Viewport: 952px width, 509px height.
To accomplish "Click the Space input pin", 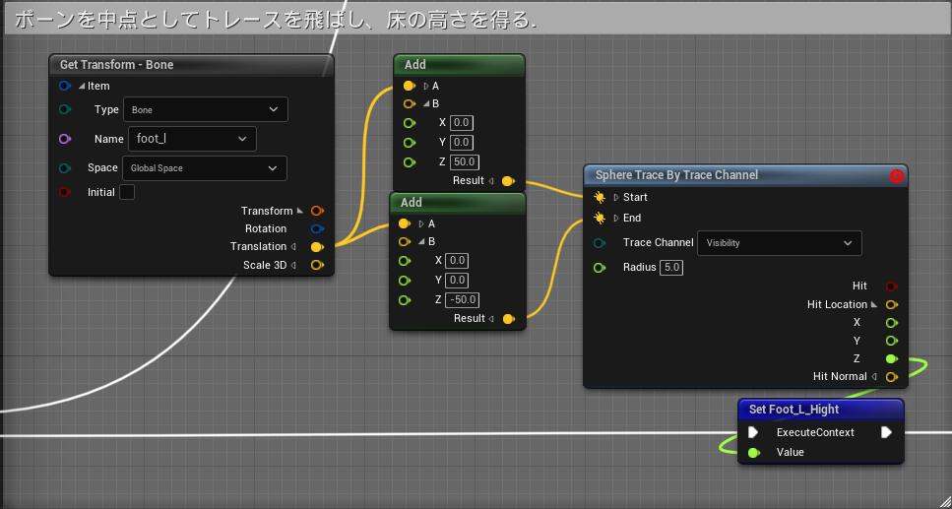I will coord(64,168).
